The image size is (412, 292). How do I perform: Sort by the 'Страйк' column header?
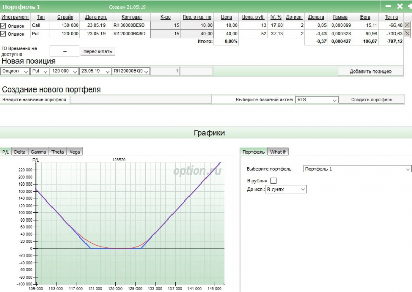65,17
